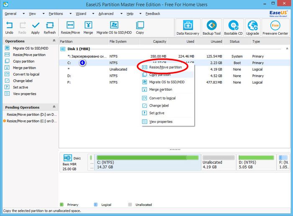The width and height of the screenshot is (293, 216).
Task: Click the Disk1 Basic MBR disk icon
Action: 67,158
